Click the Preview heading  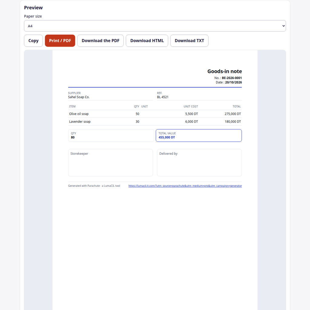tap(33, 8)
